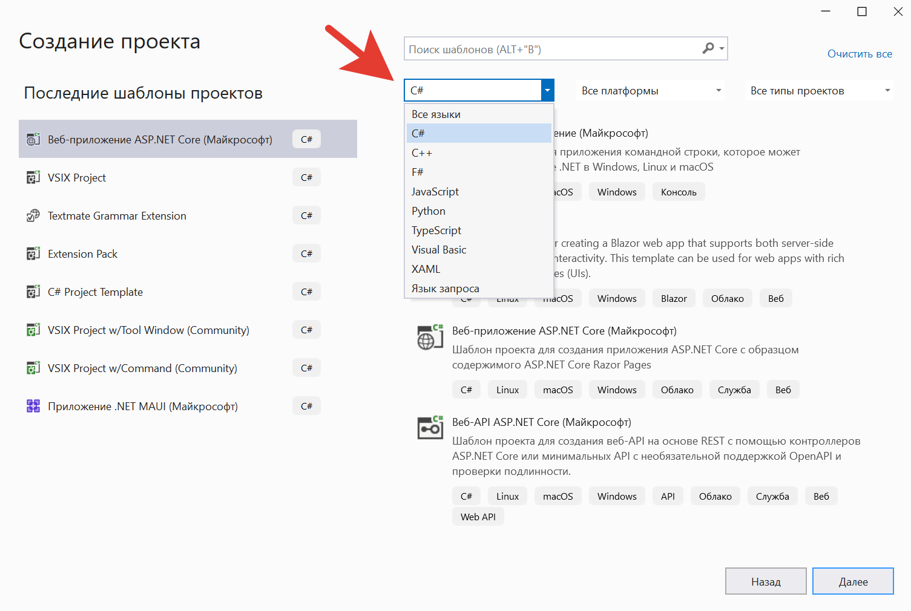Click the globe icon of Веб-приложение ASP.NET Core result
This screenshot has width=911, height=611.
coord(430,337)
